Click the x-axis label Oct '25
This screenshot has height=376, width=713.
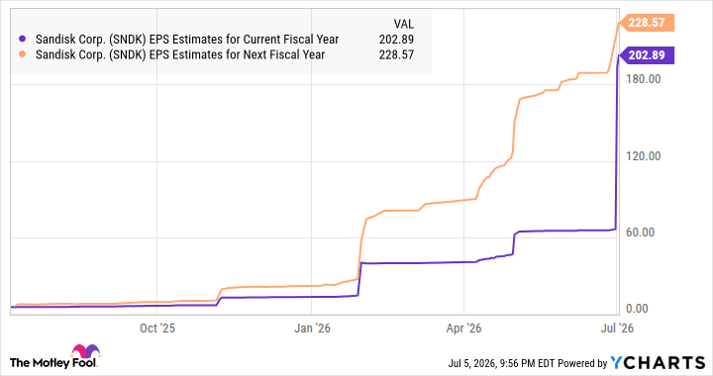click(156, 329)
